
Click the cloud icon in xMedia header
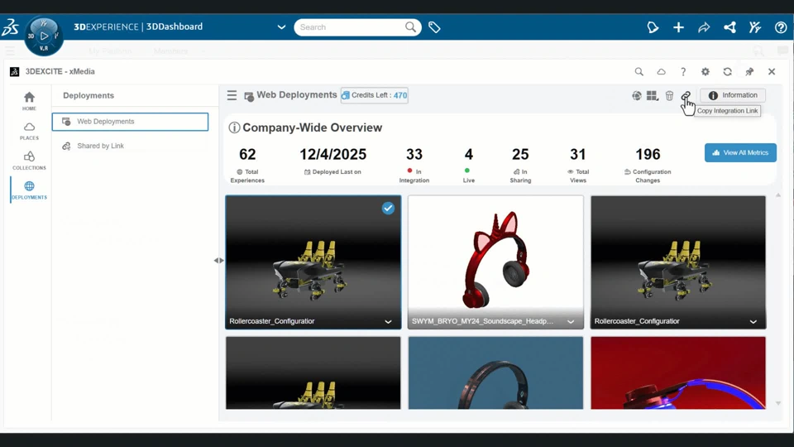662,72
